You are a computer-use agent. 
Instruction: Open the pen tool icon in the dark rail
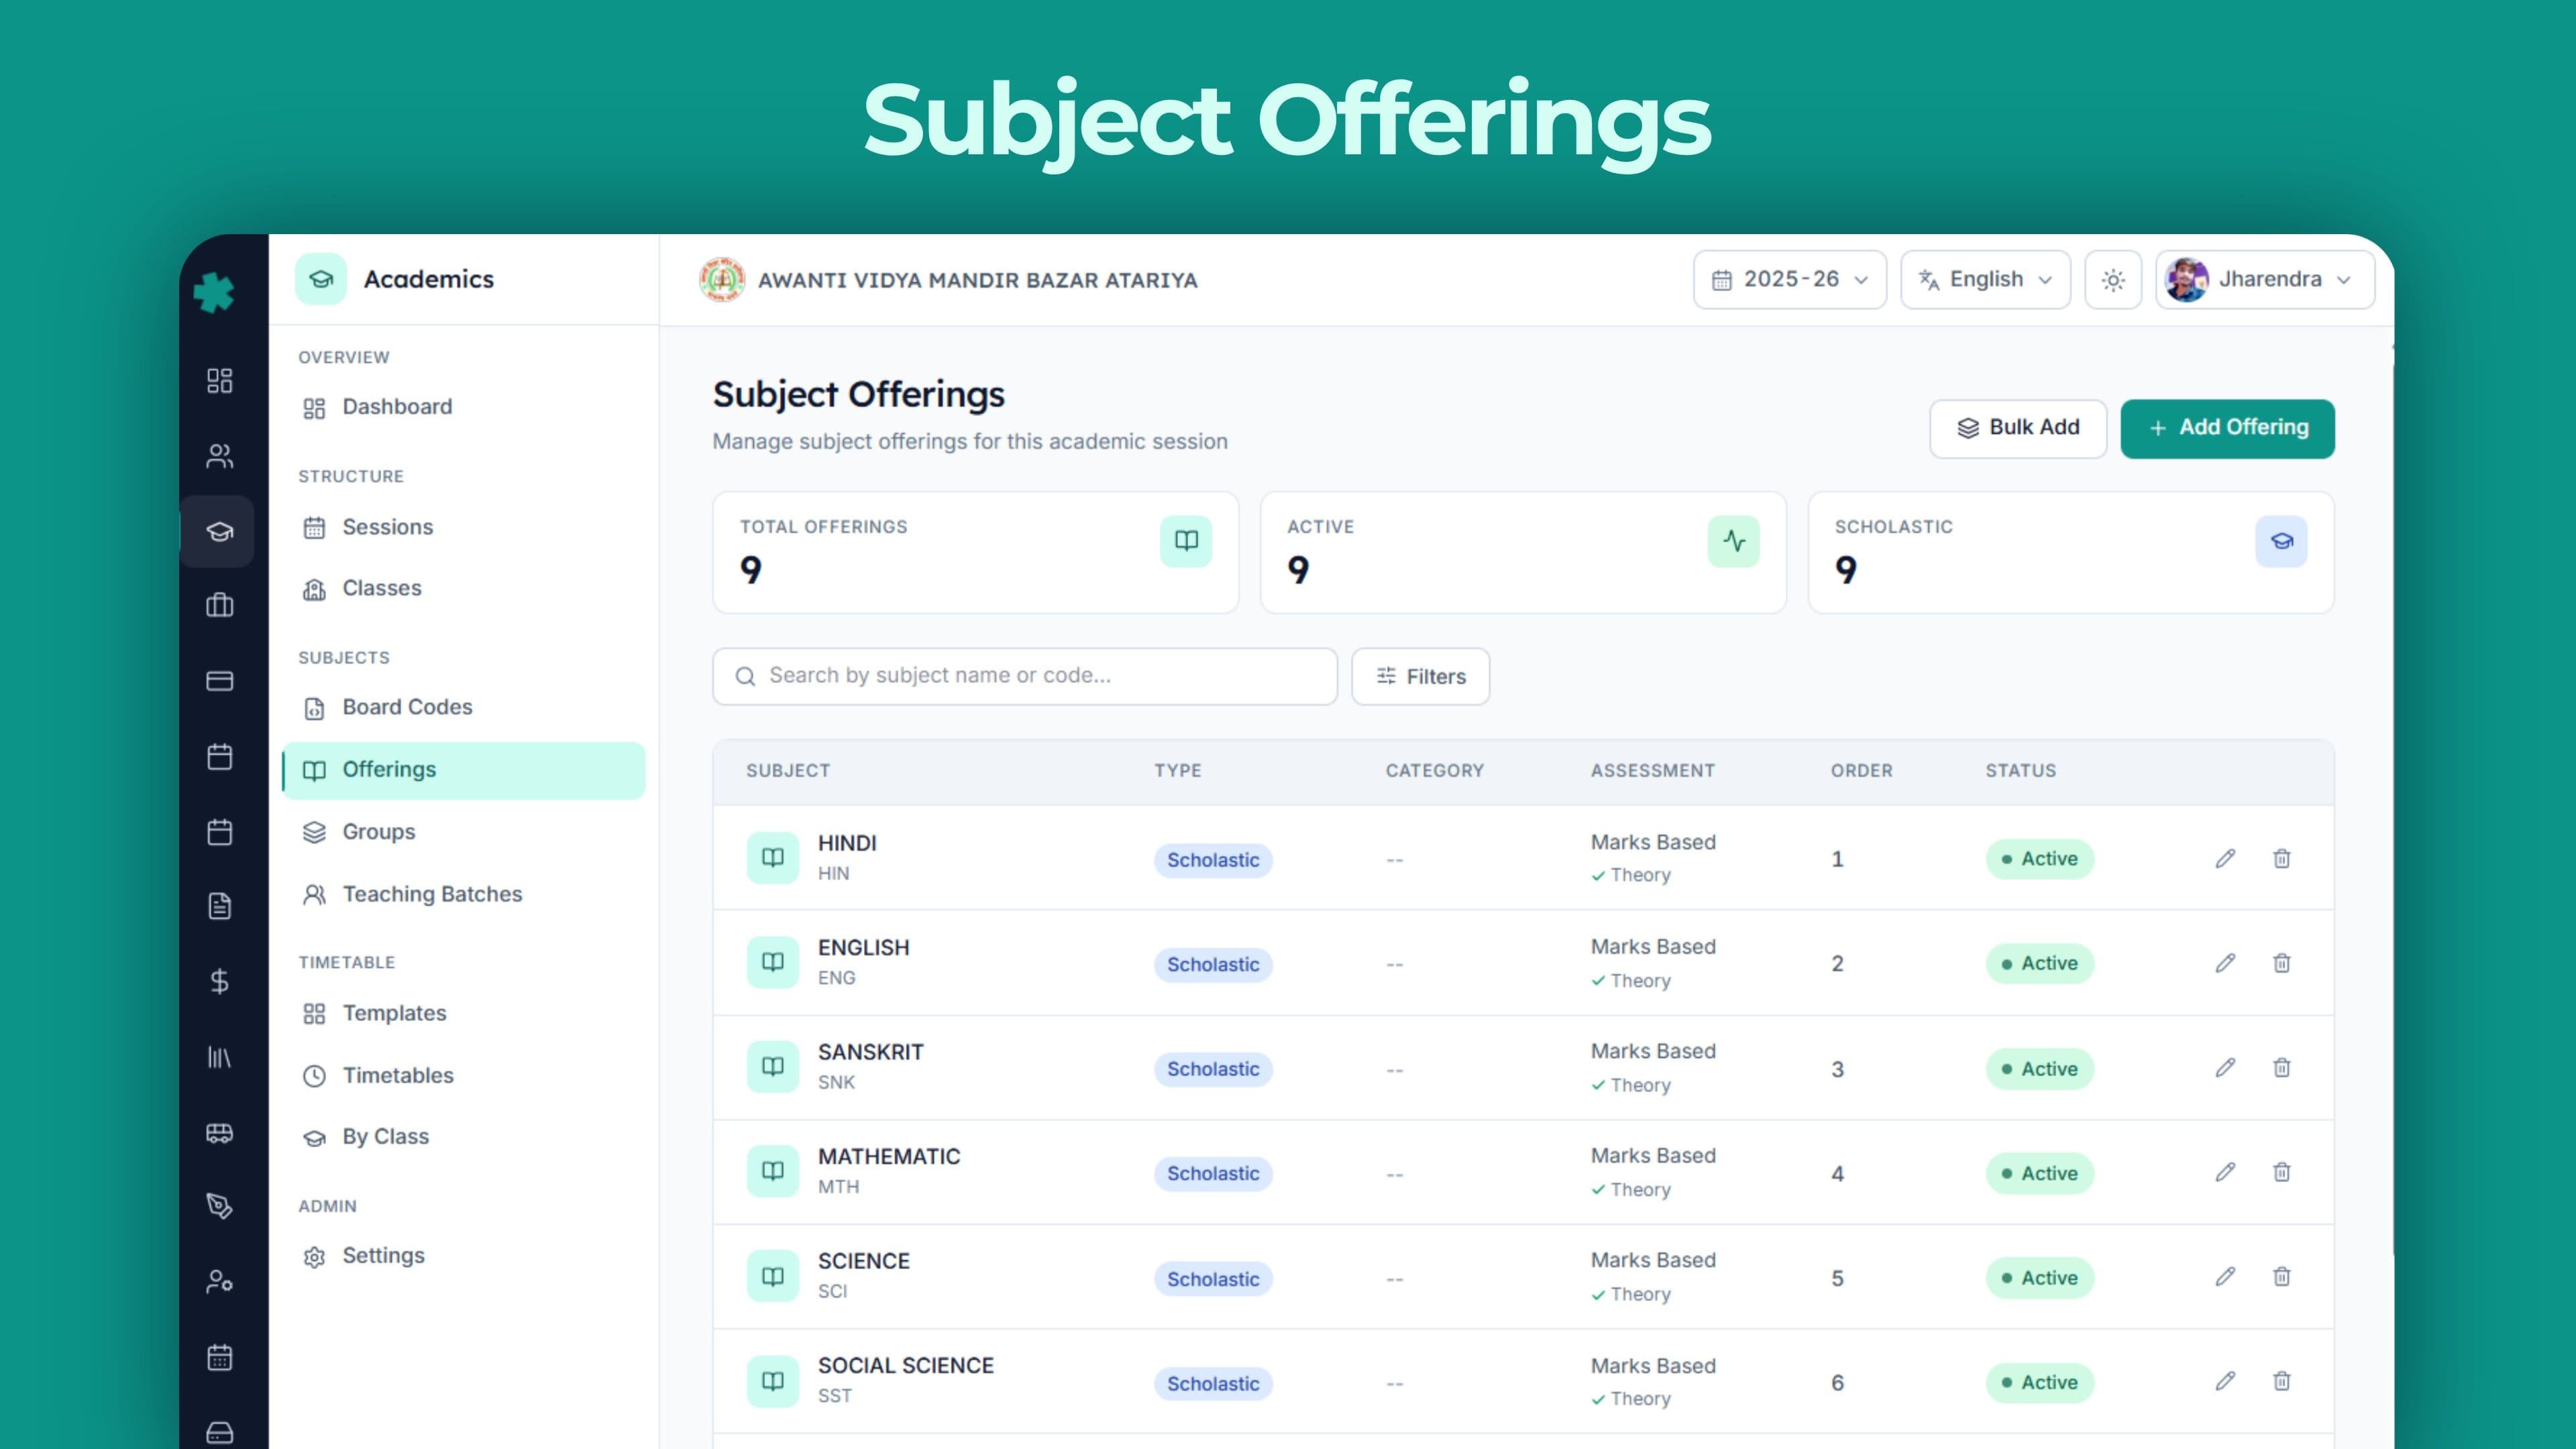(x=219, y=1206)
